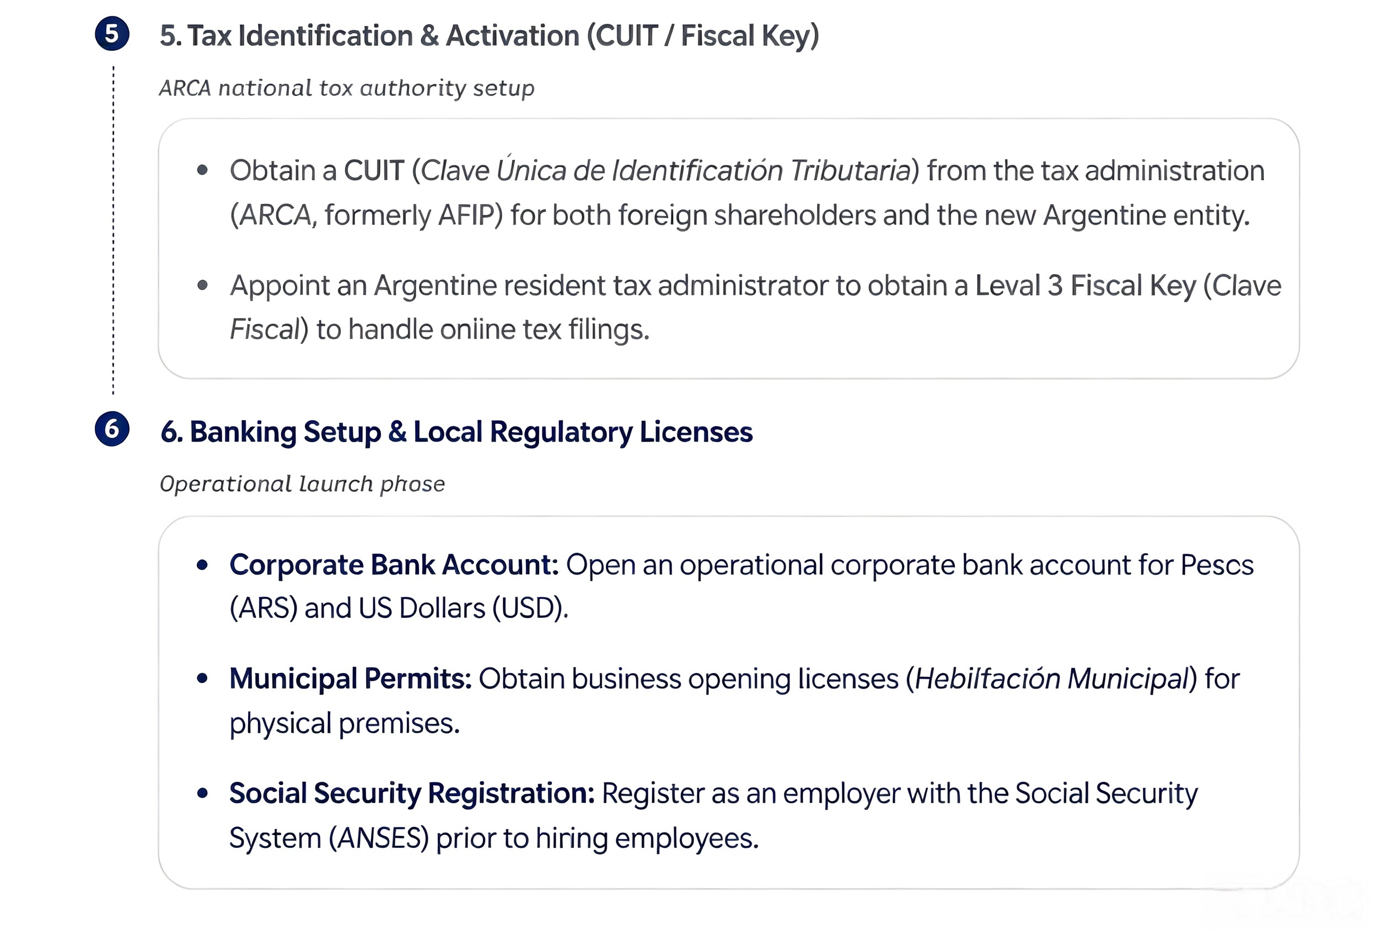Screen dimensions: 1376x935
Task: Click the bullet beside Social Security Registration
Action: coord(202,793)
